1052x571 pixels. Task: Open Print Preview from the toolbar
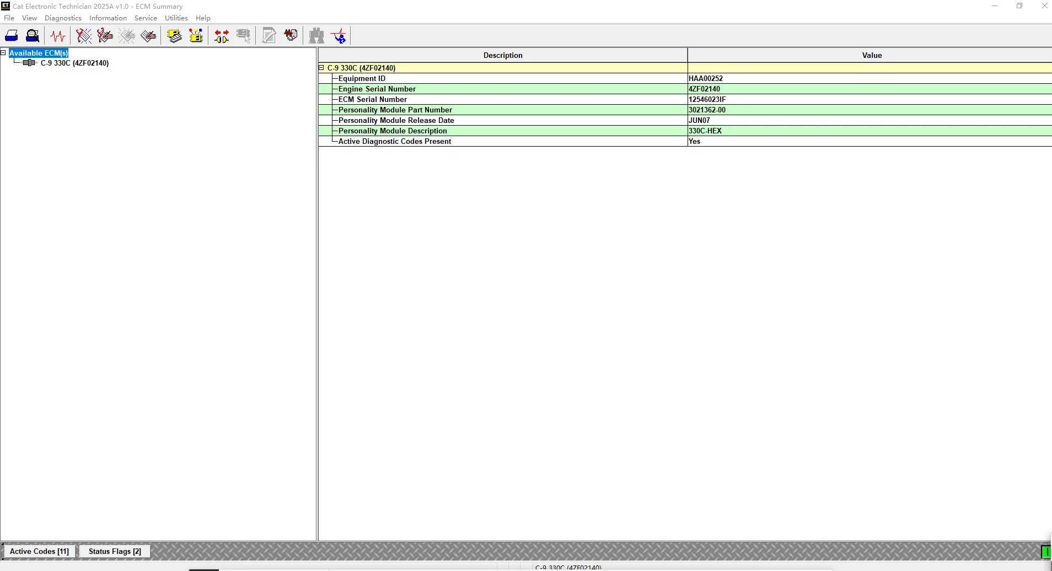tap(33, 36)
